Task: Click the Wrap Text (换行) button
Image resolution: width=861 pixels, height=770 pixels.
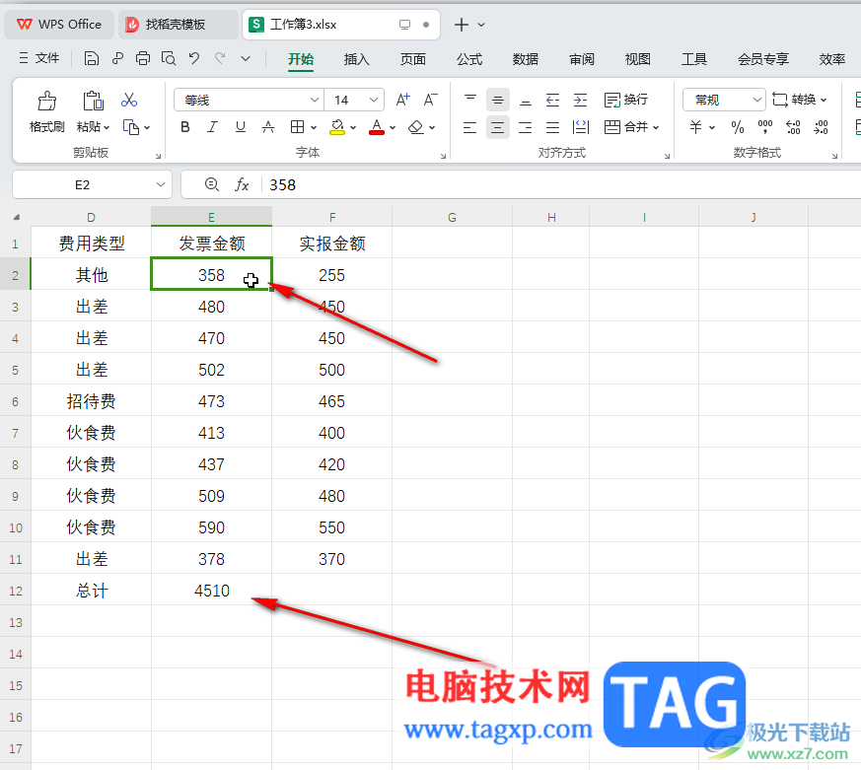Action: pyautogui.click(x=626, y=100)
